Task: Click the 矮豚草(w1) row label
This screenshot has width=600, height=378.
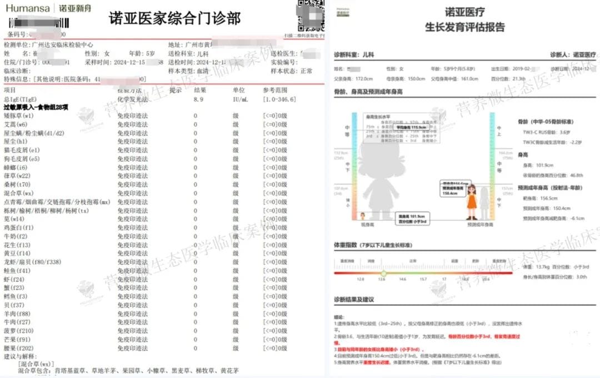Action: click(x=19, y=116)
